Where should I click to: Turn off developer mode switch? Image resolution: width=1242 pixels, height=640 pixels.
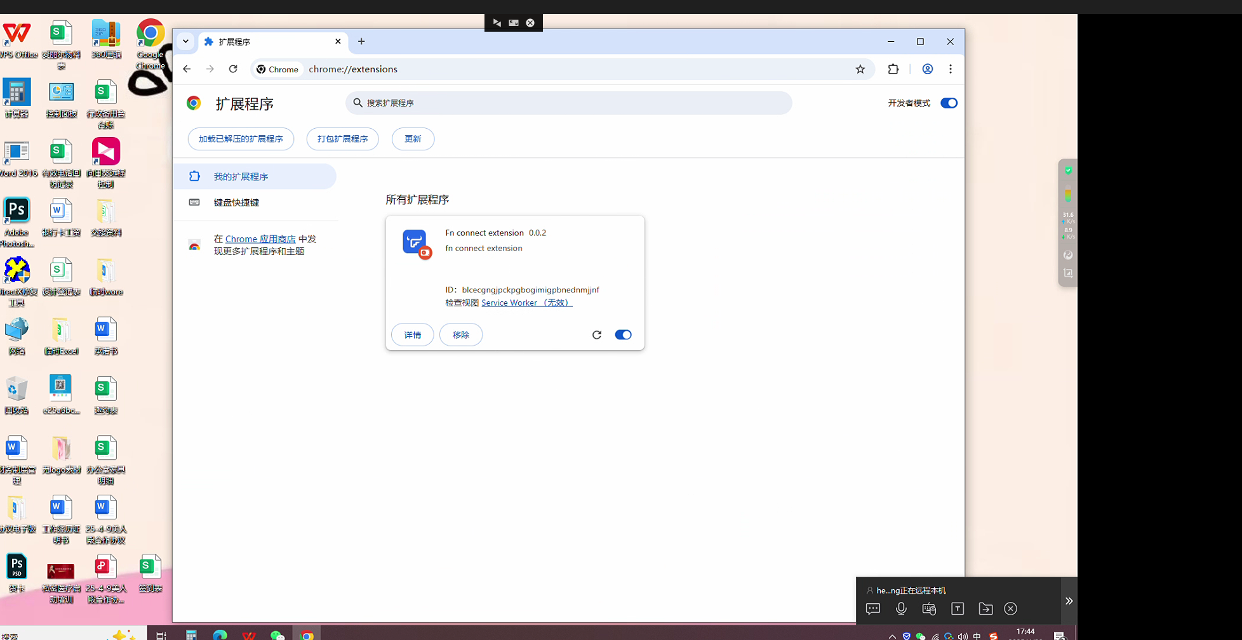[949, 103]
